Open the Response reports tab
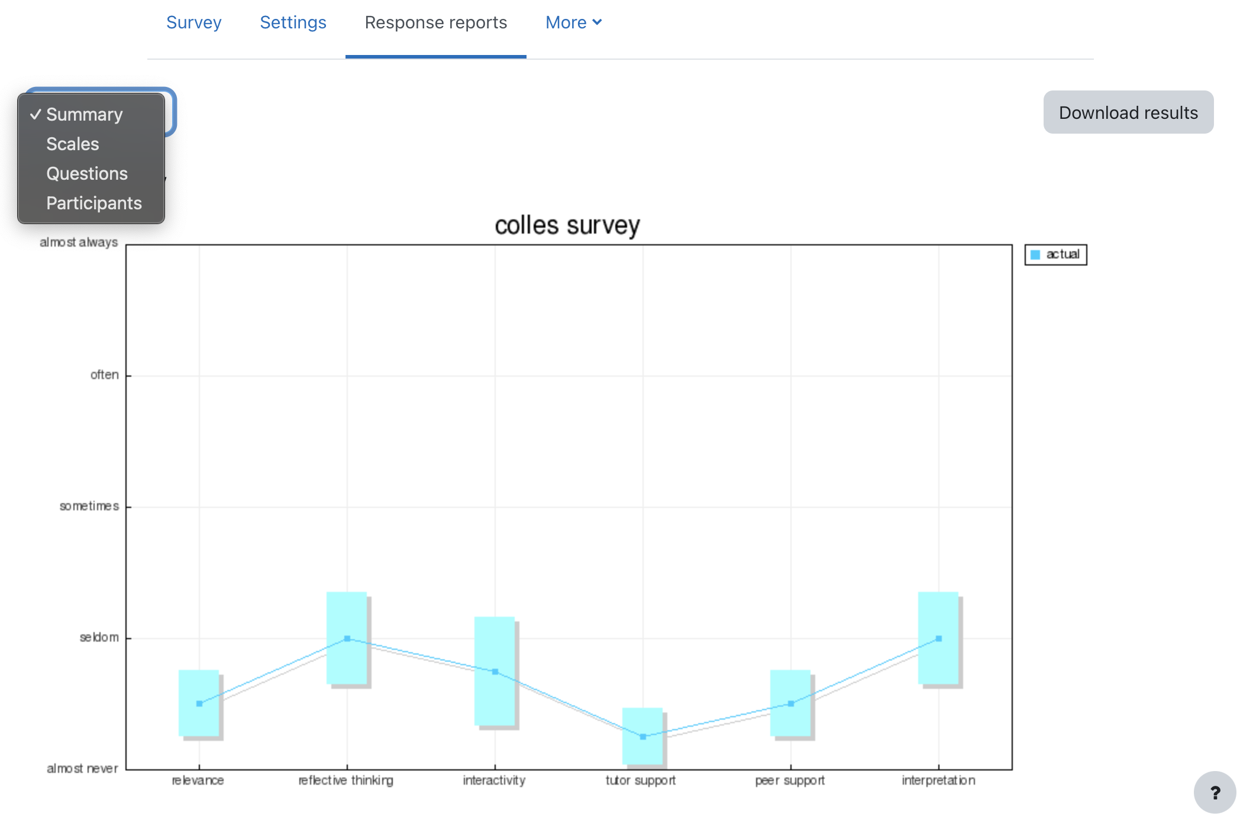The height and width of the screenshot is (816, 1240). pos(435,22)
